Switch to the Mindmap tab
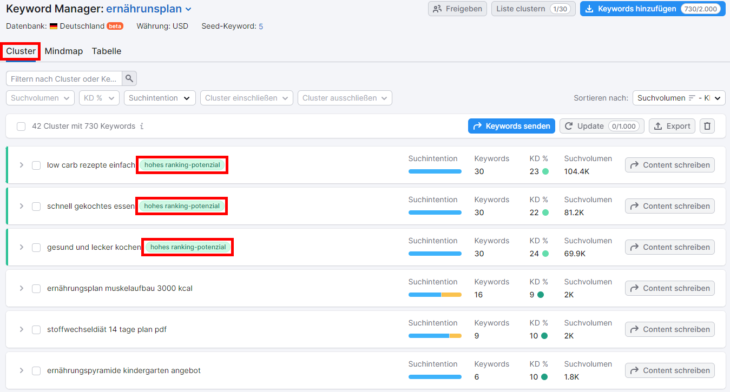The width and height of the screenshot is (730, 392). tap(64, 51)
